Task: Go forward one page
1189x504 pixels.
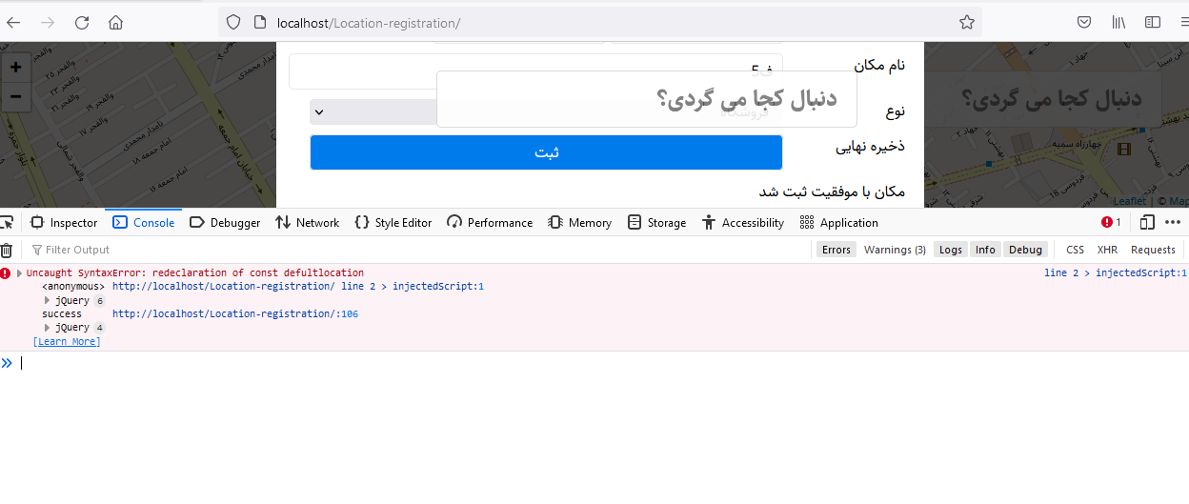Action: click(x=48, y=22)
